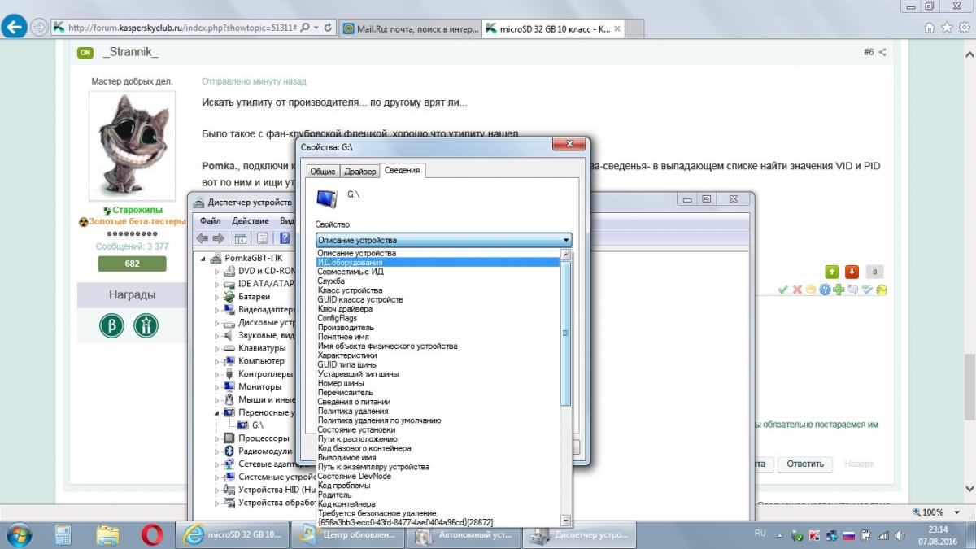The width and height of the screenshot is (976, 549).
Task: Open the "Файл" menu in Device Manager
Action: (x=211, y=221)
